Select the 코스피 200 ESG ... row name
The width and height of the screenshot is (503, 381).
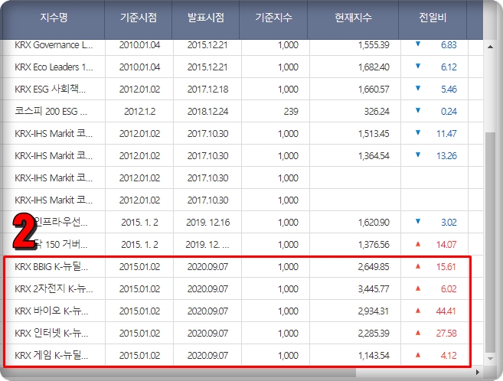click(x=51, y=111)
